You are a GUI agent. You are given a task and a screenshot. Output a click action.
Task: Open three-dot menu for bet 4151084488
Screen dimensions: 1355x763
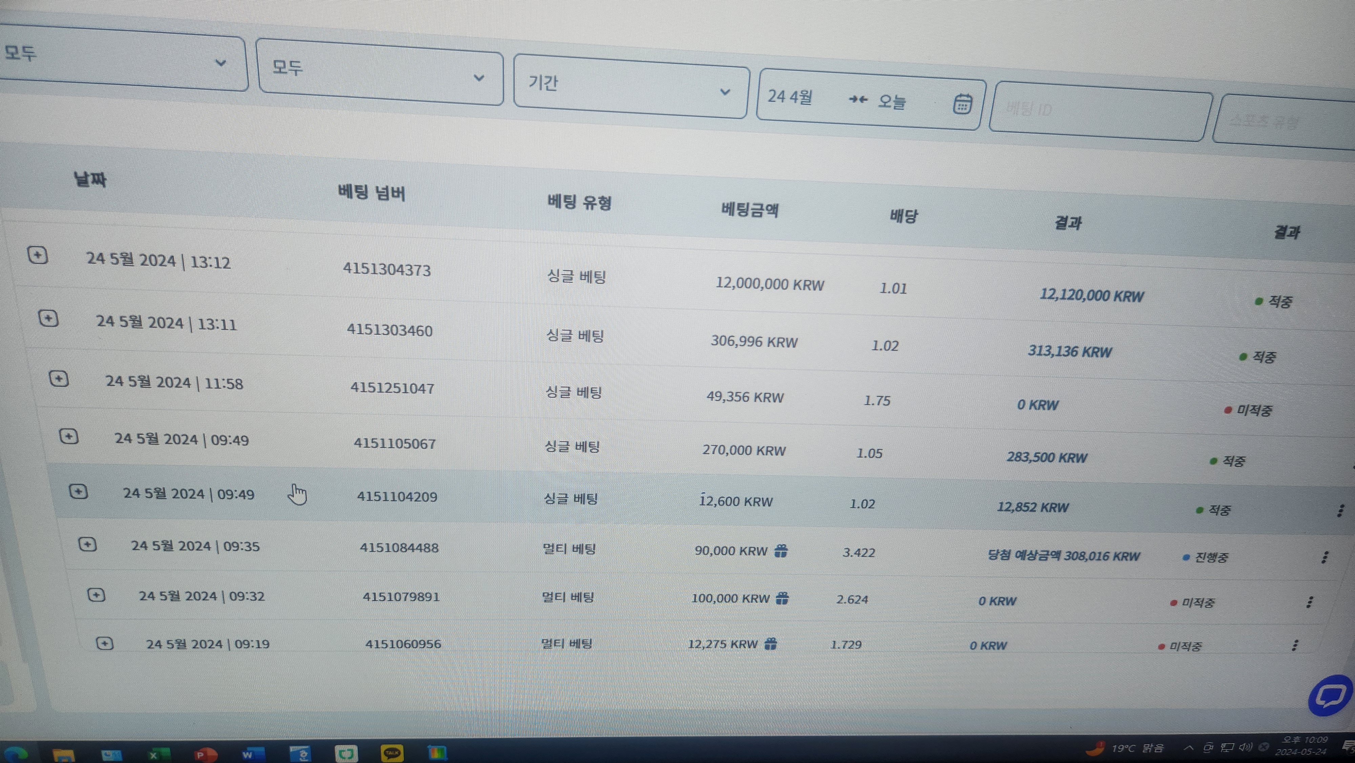click(x=1325, y=557)
